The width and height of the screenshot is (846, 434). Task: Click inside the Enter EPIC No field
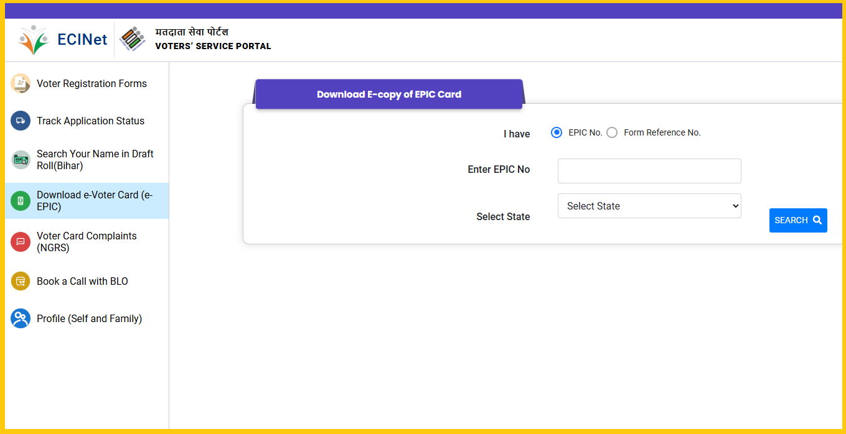(649, 170)
